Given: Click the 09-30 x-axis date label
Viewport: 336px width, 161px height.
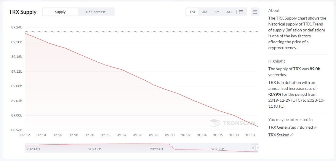Looking at the screenshot, I should (x=170, y=135).
